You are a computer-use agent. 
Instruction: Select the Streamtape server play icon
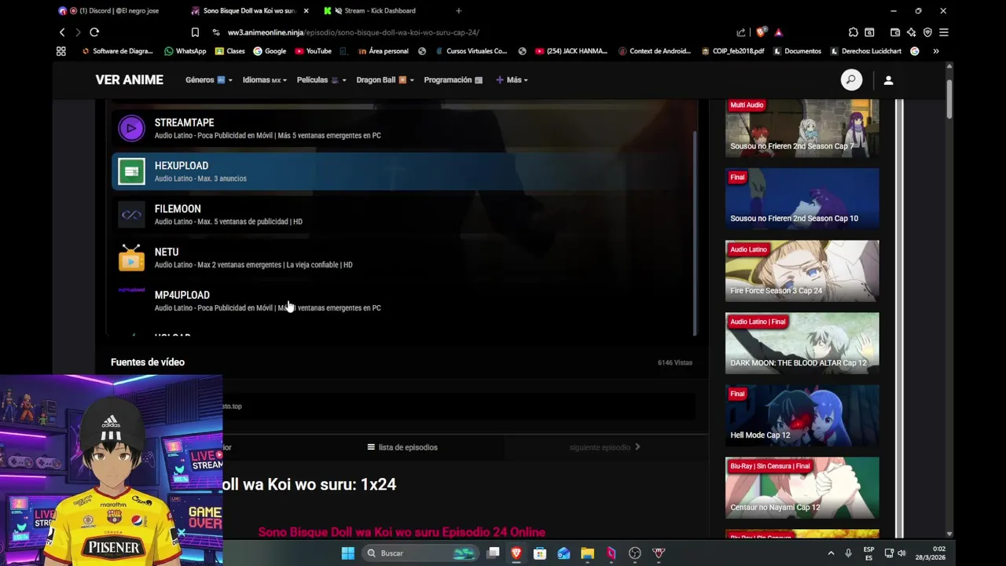[131, 128]
